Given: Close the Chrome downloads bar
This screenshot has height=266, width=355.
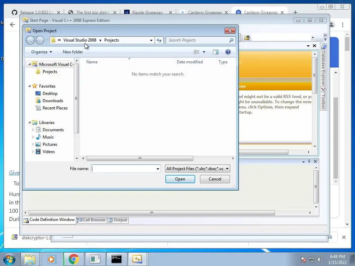Looking at the screenshot, I should [x=344, y=237].
